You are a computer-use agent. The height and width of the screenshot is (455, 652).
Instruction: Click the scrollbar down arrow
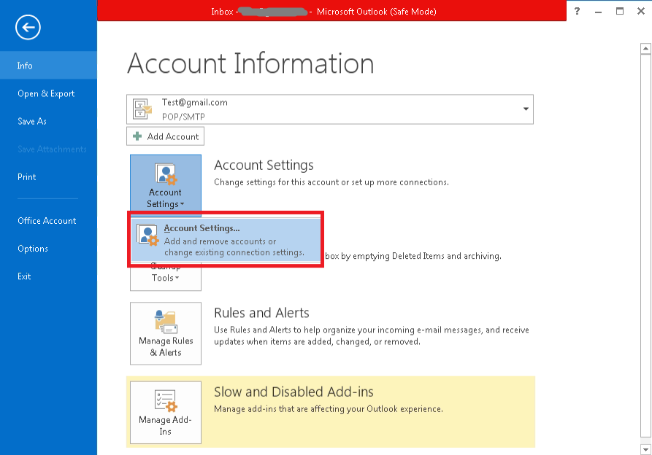click(645, 449)
